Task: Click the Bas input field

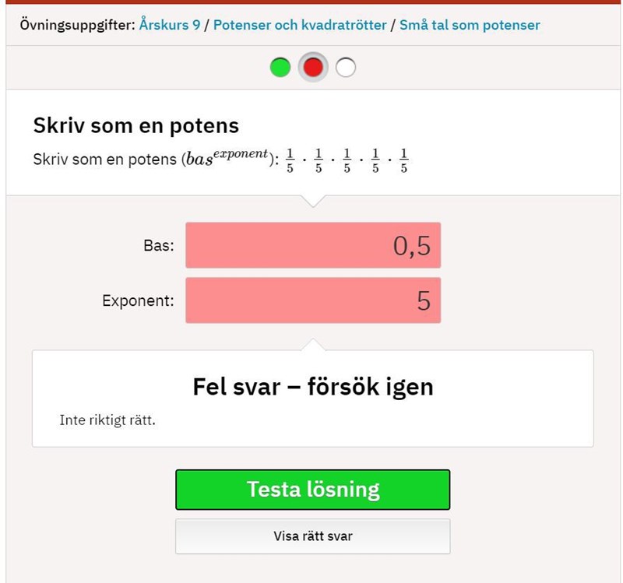Action: click(x=313, y=245)
